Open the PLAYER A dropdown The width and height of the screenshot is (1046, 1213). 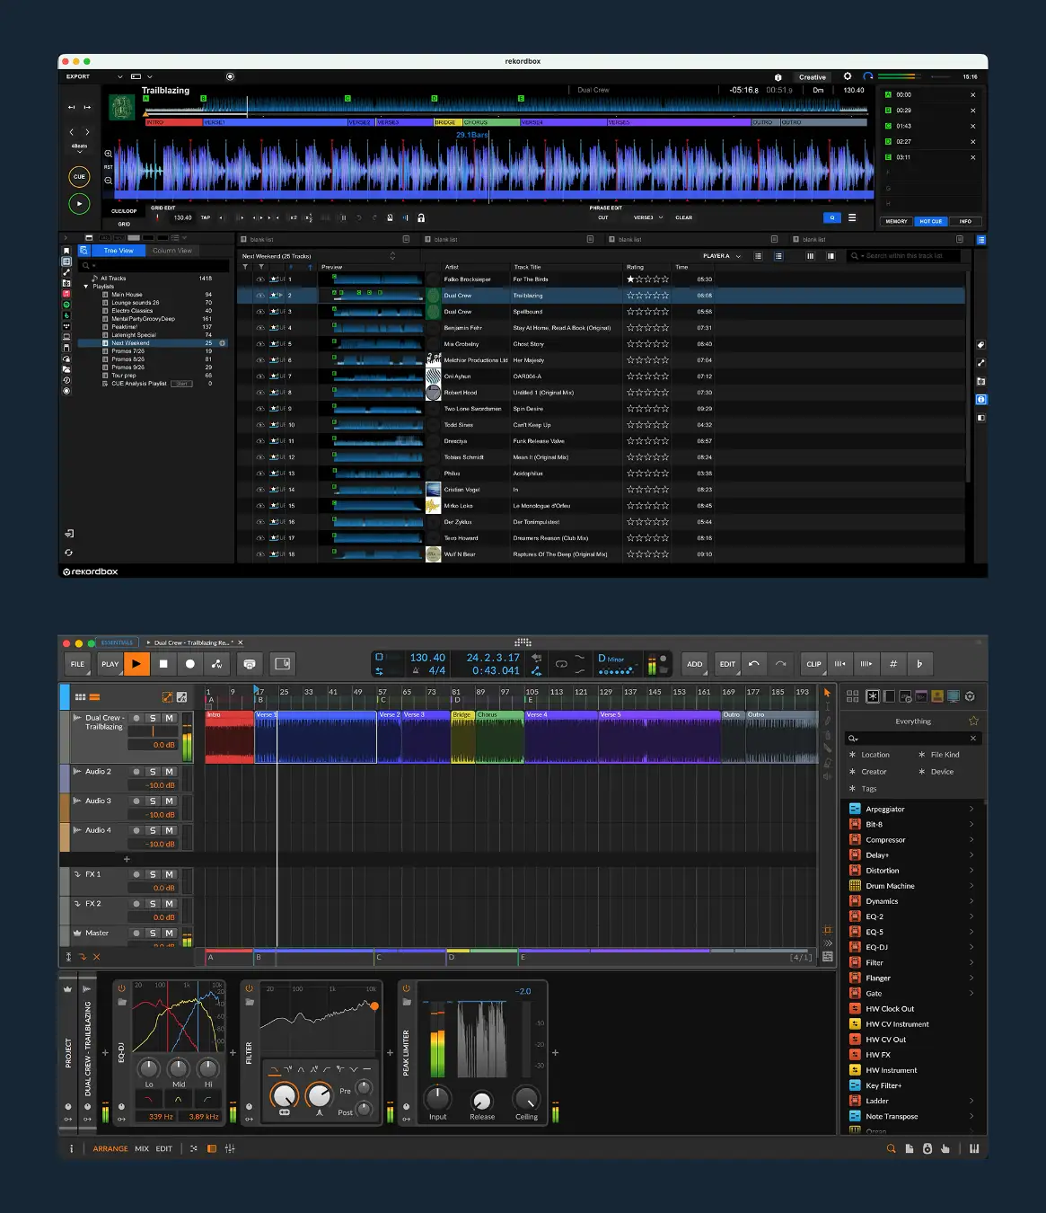click(722, 256)
